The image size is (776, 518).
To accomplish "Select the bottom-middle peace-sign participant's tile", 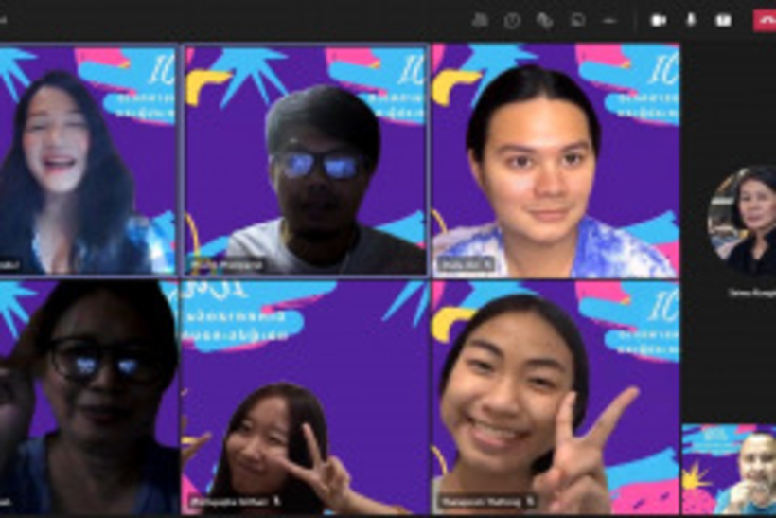I will pos(306,398).
